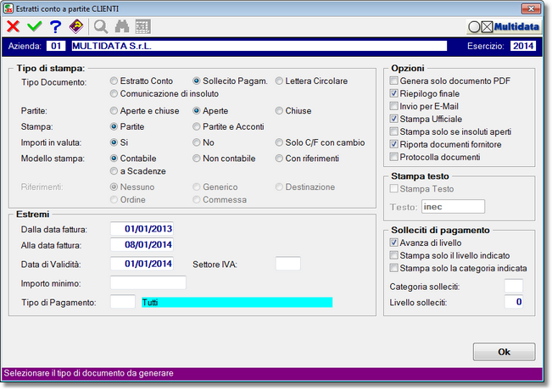This screenshot has width=552, height=390.
Task: Click the Azienda code field 01
Action: pos(56,46)
